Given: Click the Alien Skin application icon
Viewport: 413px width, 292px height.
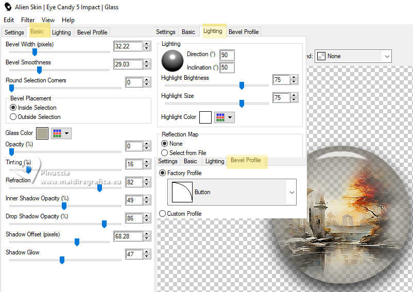Looking at the screenshot, I should pos(8,7).
